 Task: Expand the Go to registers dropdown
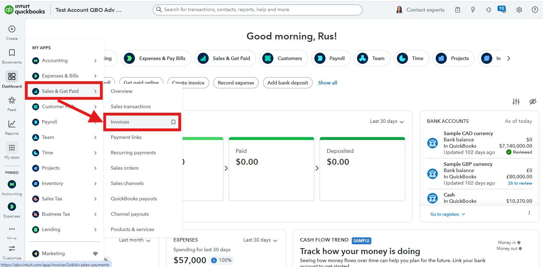[448, 214]
